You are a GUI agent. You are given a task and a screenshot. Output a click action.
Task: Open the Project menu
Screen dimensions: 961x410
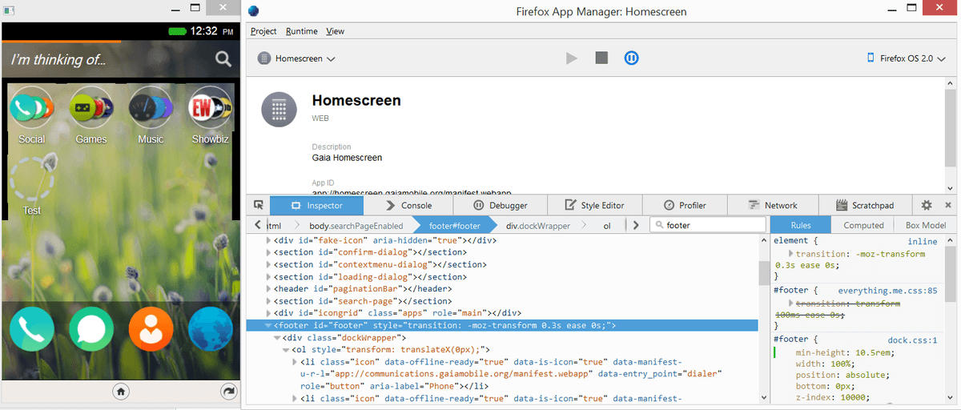point(263,31)
